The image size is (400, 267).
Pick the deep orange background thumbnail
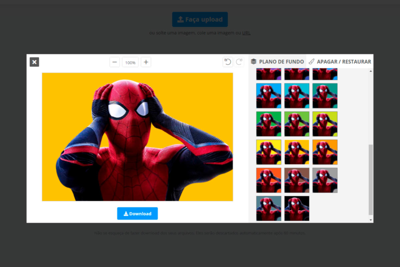click(x=269, y=180)
